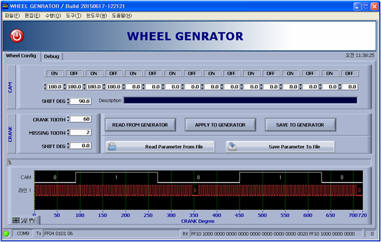The width and height of the screenshot is (381, 242).
Task: Click SAVE TO GENERATOR button
Action: (x=300, y=125)
